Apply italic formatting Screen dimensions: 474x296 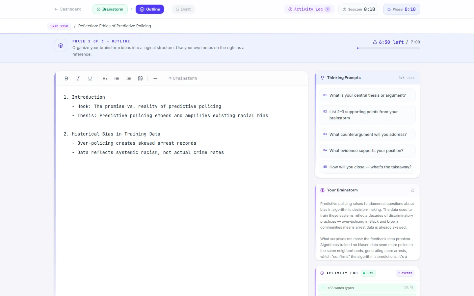78,78
